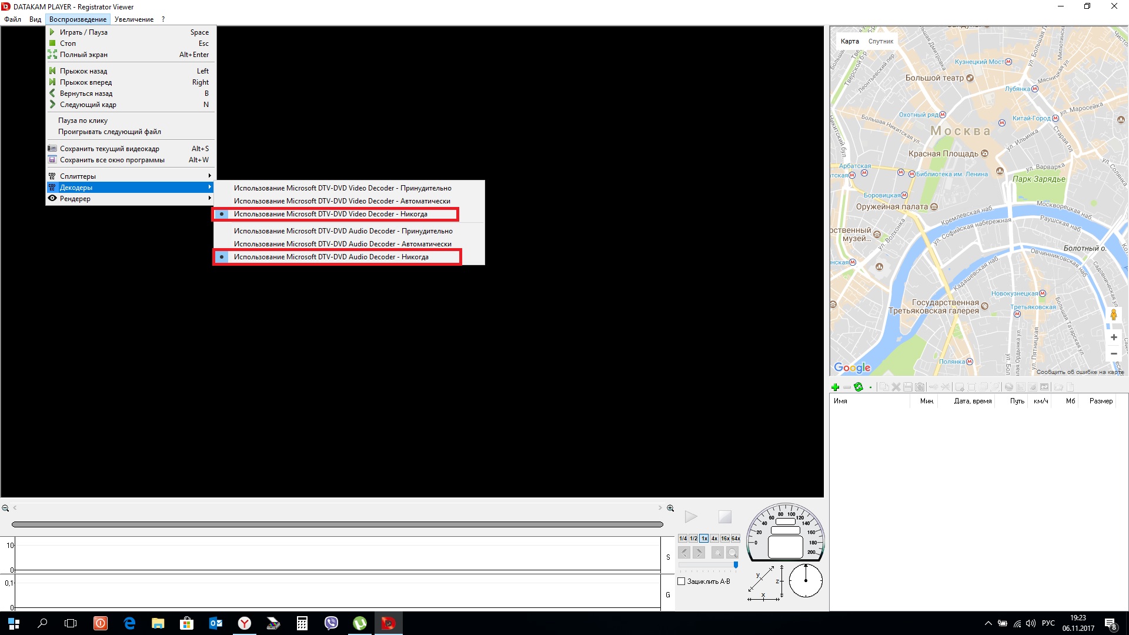Click the timeline zoom-out magnifier icon
Screen dimensions: 1129x635
point(5,508)
